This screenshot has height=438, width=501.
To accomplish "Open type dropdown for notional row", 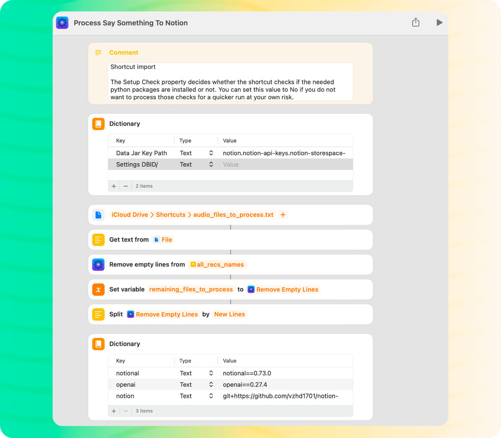I will point(211,373).
